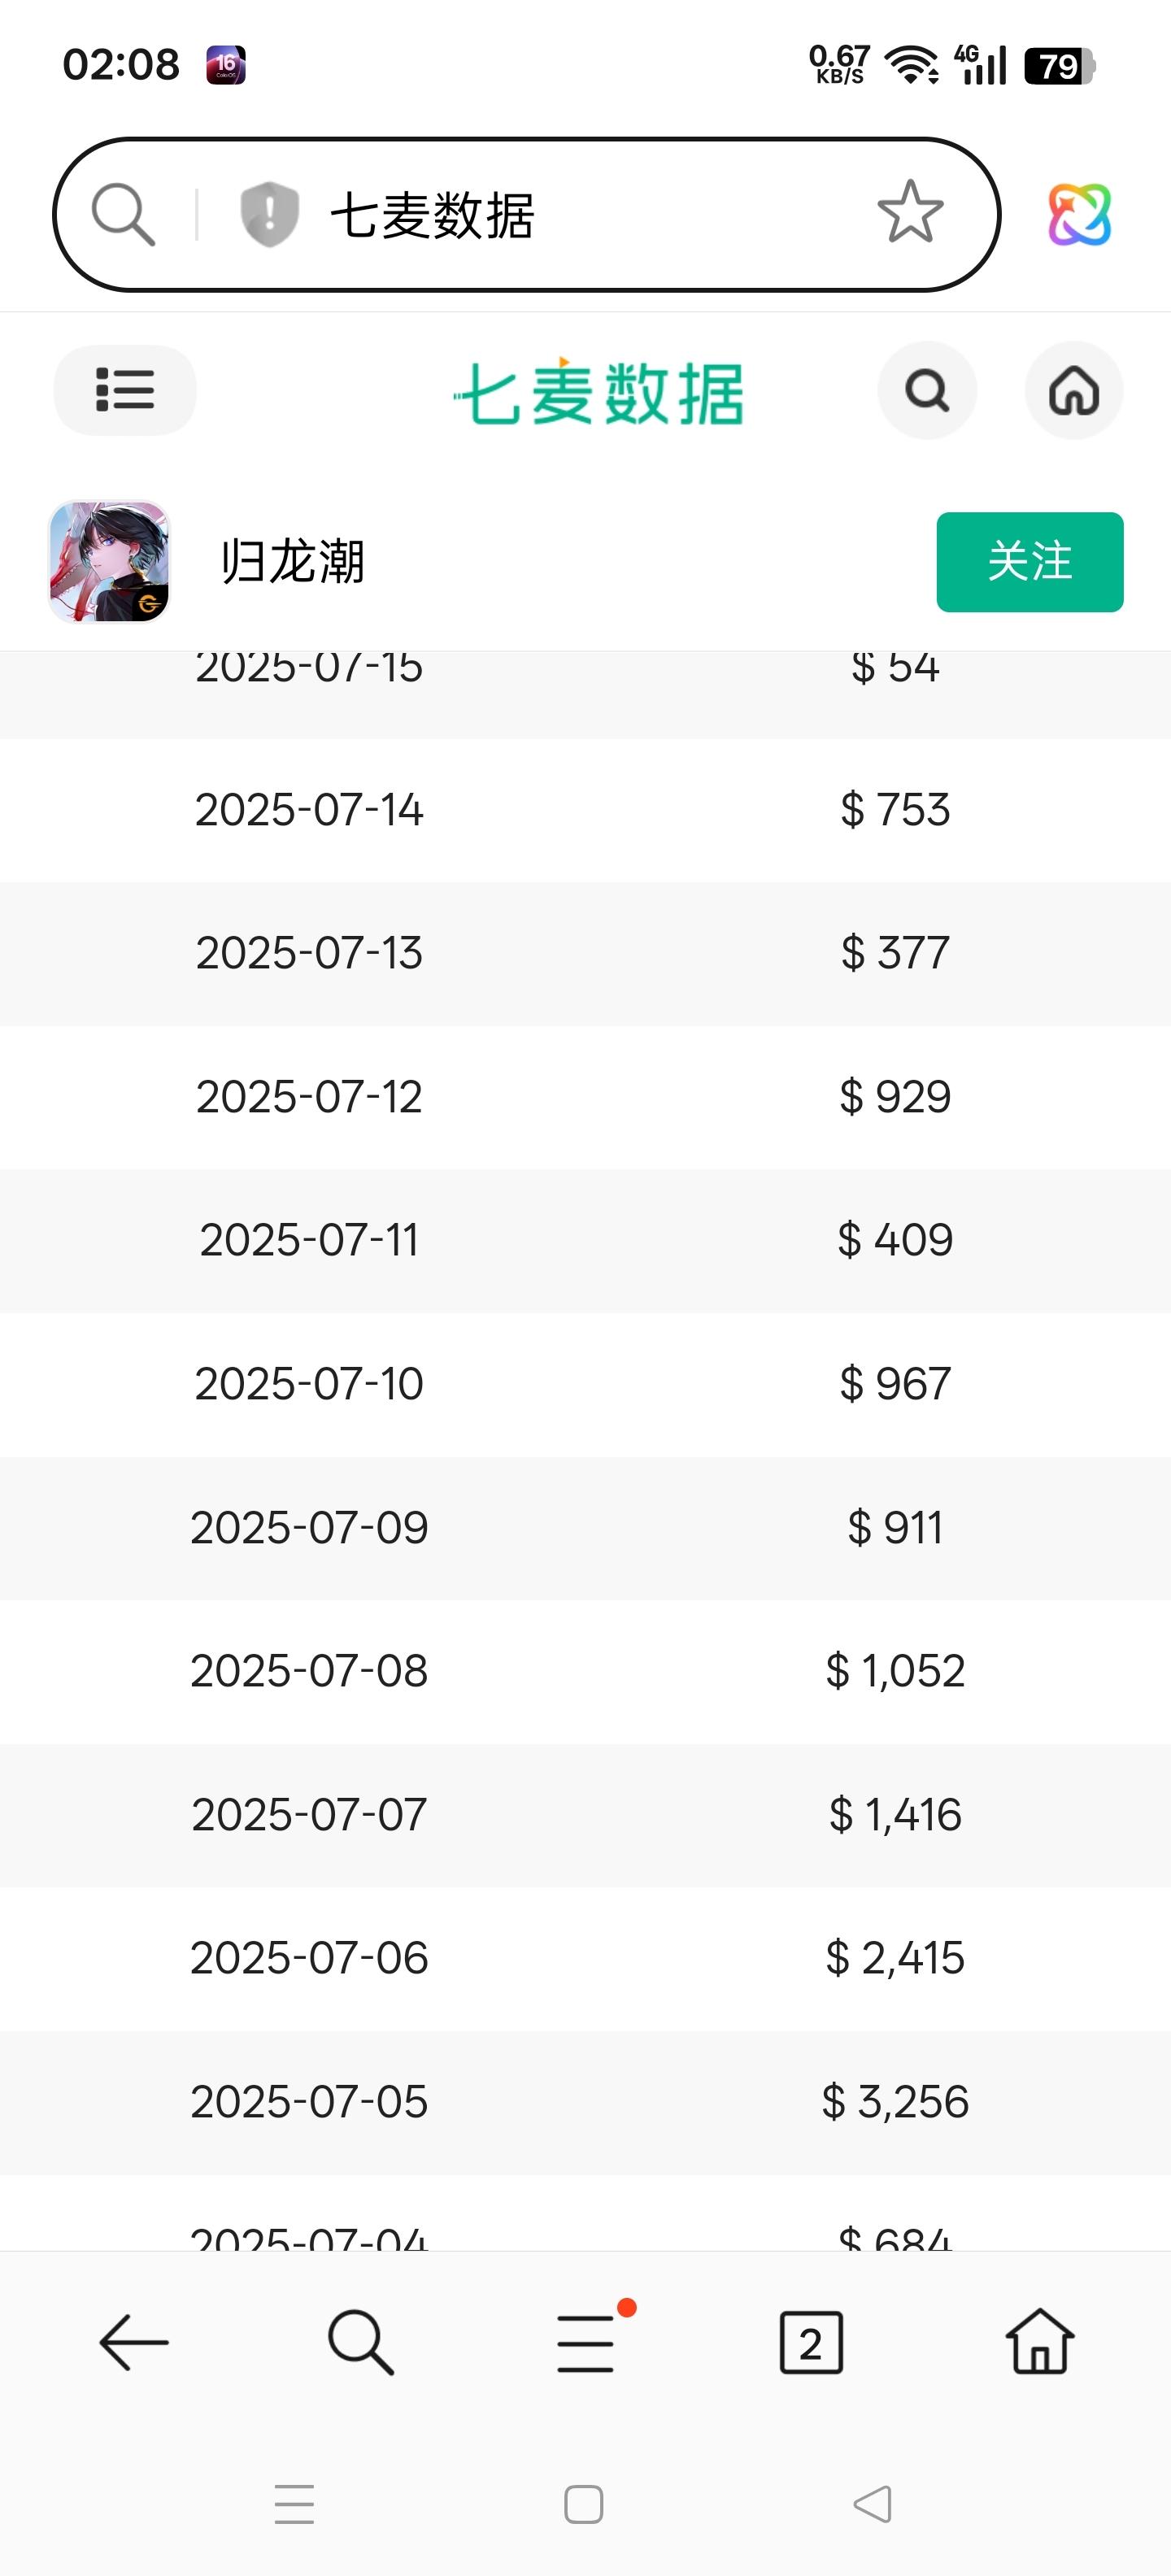The height and width of the screenshot is (2576, 1171).
Task: Tap the 七麦数据 logo
Action: (599, 392)
